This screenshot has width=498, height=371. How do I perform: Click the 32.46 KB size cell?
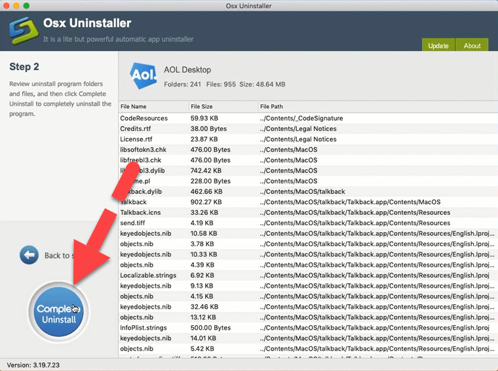tap(204, 307)
